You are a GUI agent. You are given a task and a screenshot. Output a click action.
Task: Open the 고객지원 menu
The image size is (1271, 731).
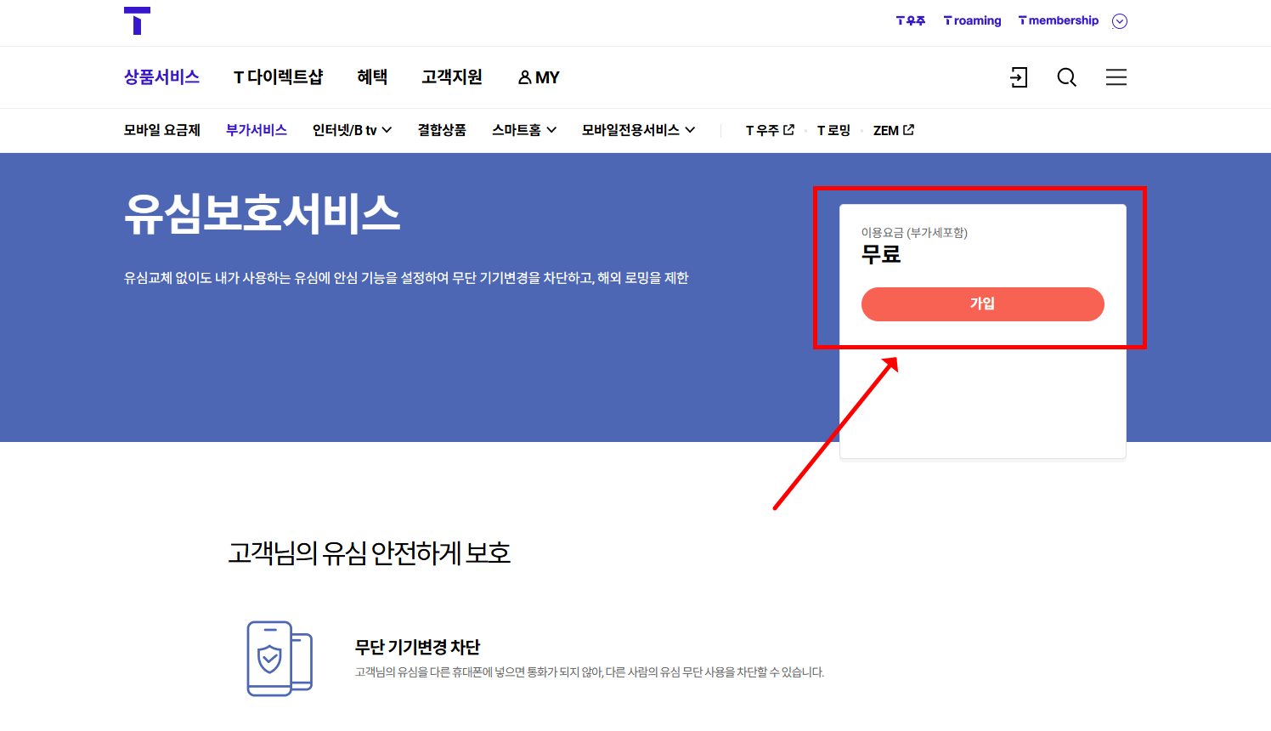451,76
